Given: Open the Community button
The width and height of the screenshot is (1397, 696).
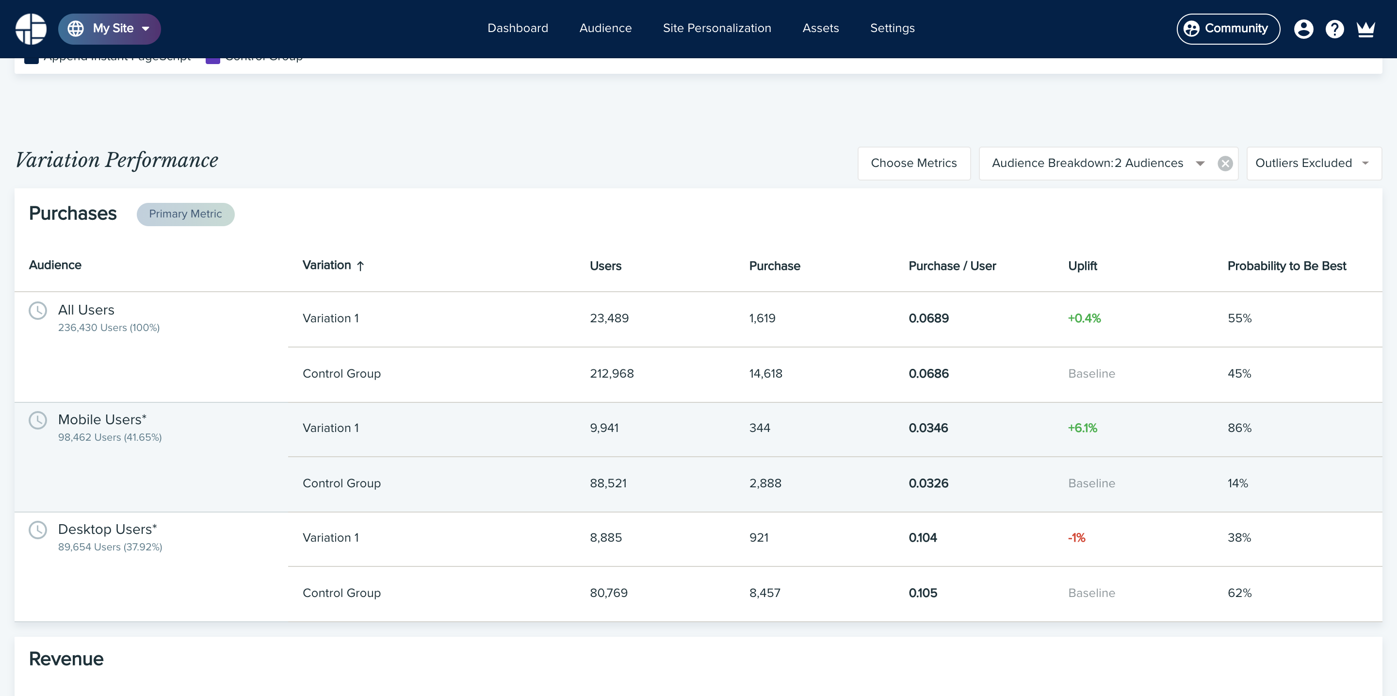Looking at the screenshot, I should click(x=1228, y=29).
